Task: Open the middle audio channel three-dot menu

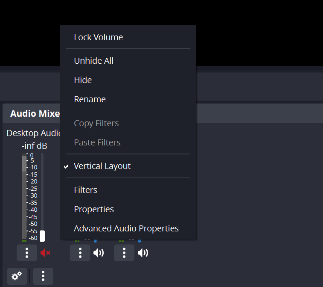Action: pyautogui.click(x=80, y=253)
